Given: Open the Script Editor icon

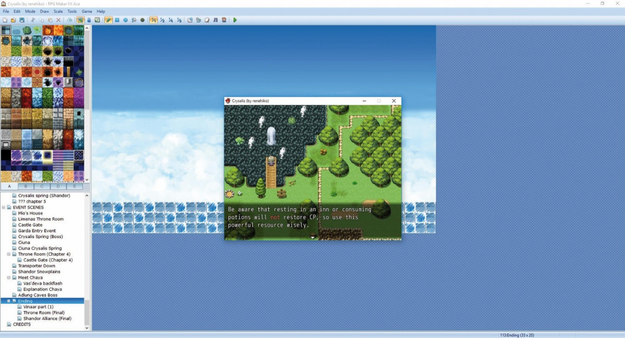Looking at the screenshot, I should click(207, 20).
